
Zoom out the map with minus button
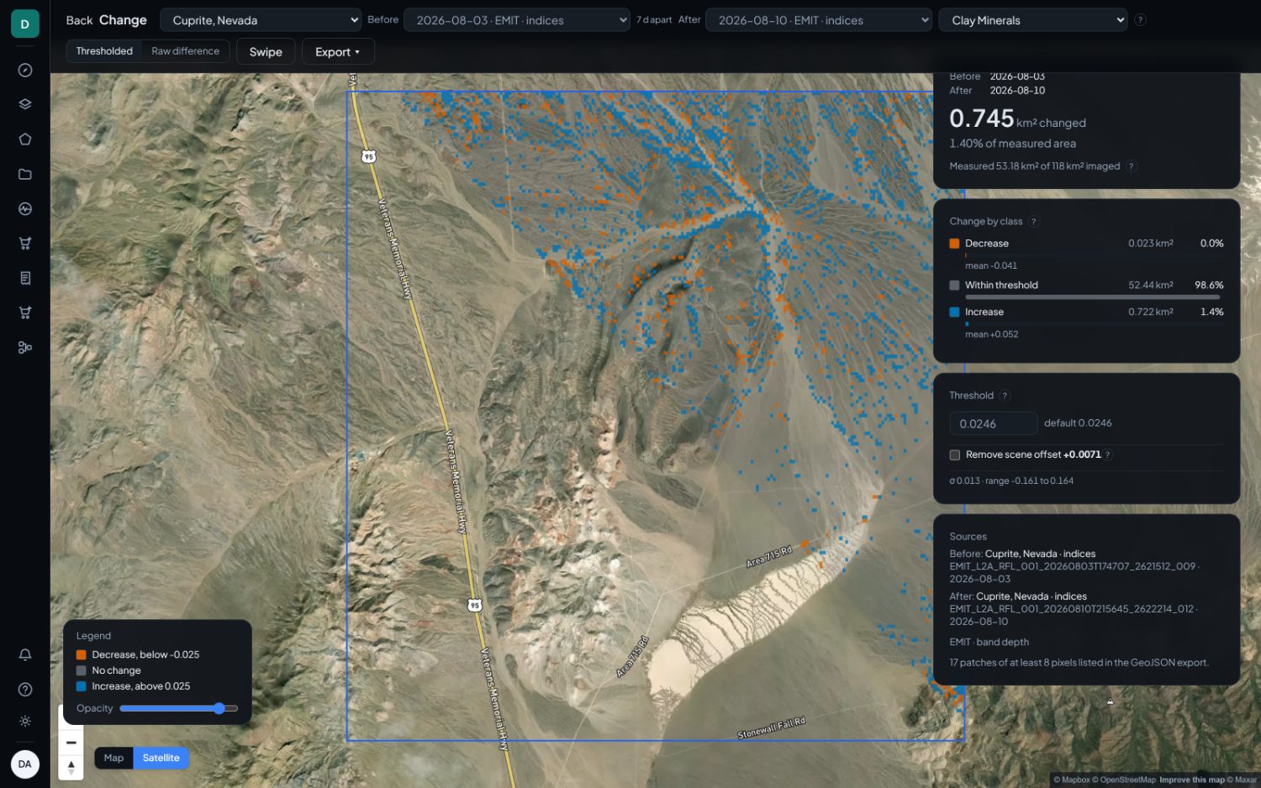pos(71,743)
